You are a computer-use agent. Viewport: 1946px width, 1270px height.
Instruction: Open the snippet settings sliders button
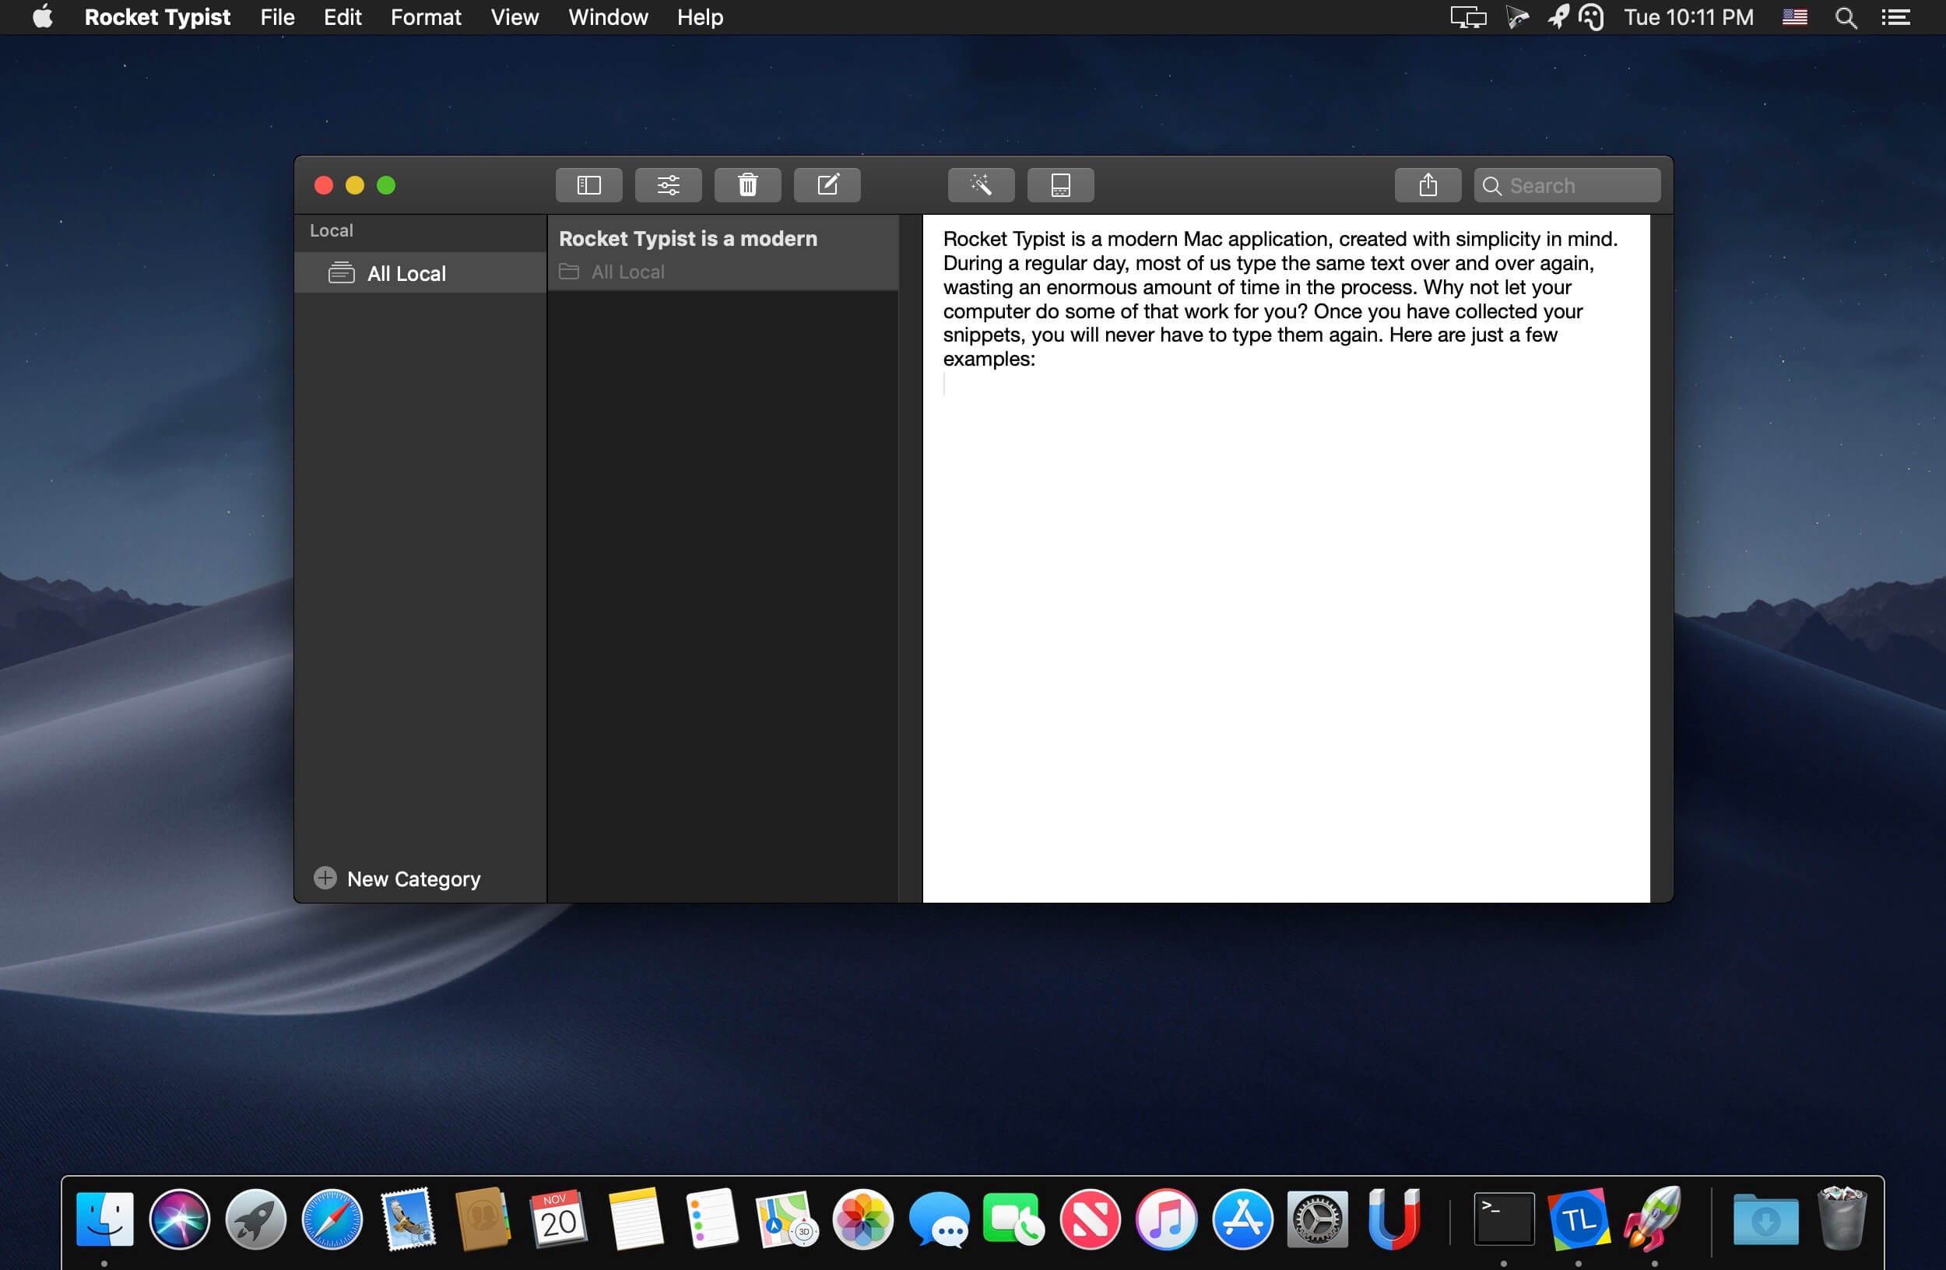pos(668,185)
